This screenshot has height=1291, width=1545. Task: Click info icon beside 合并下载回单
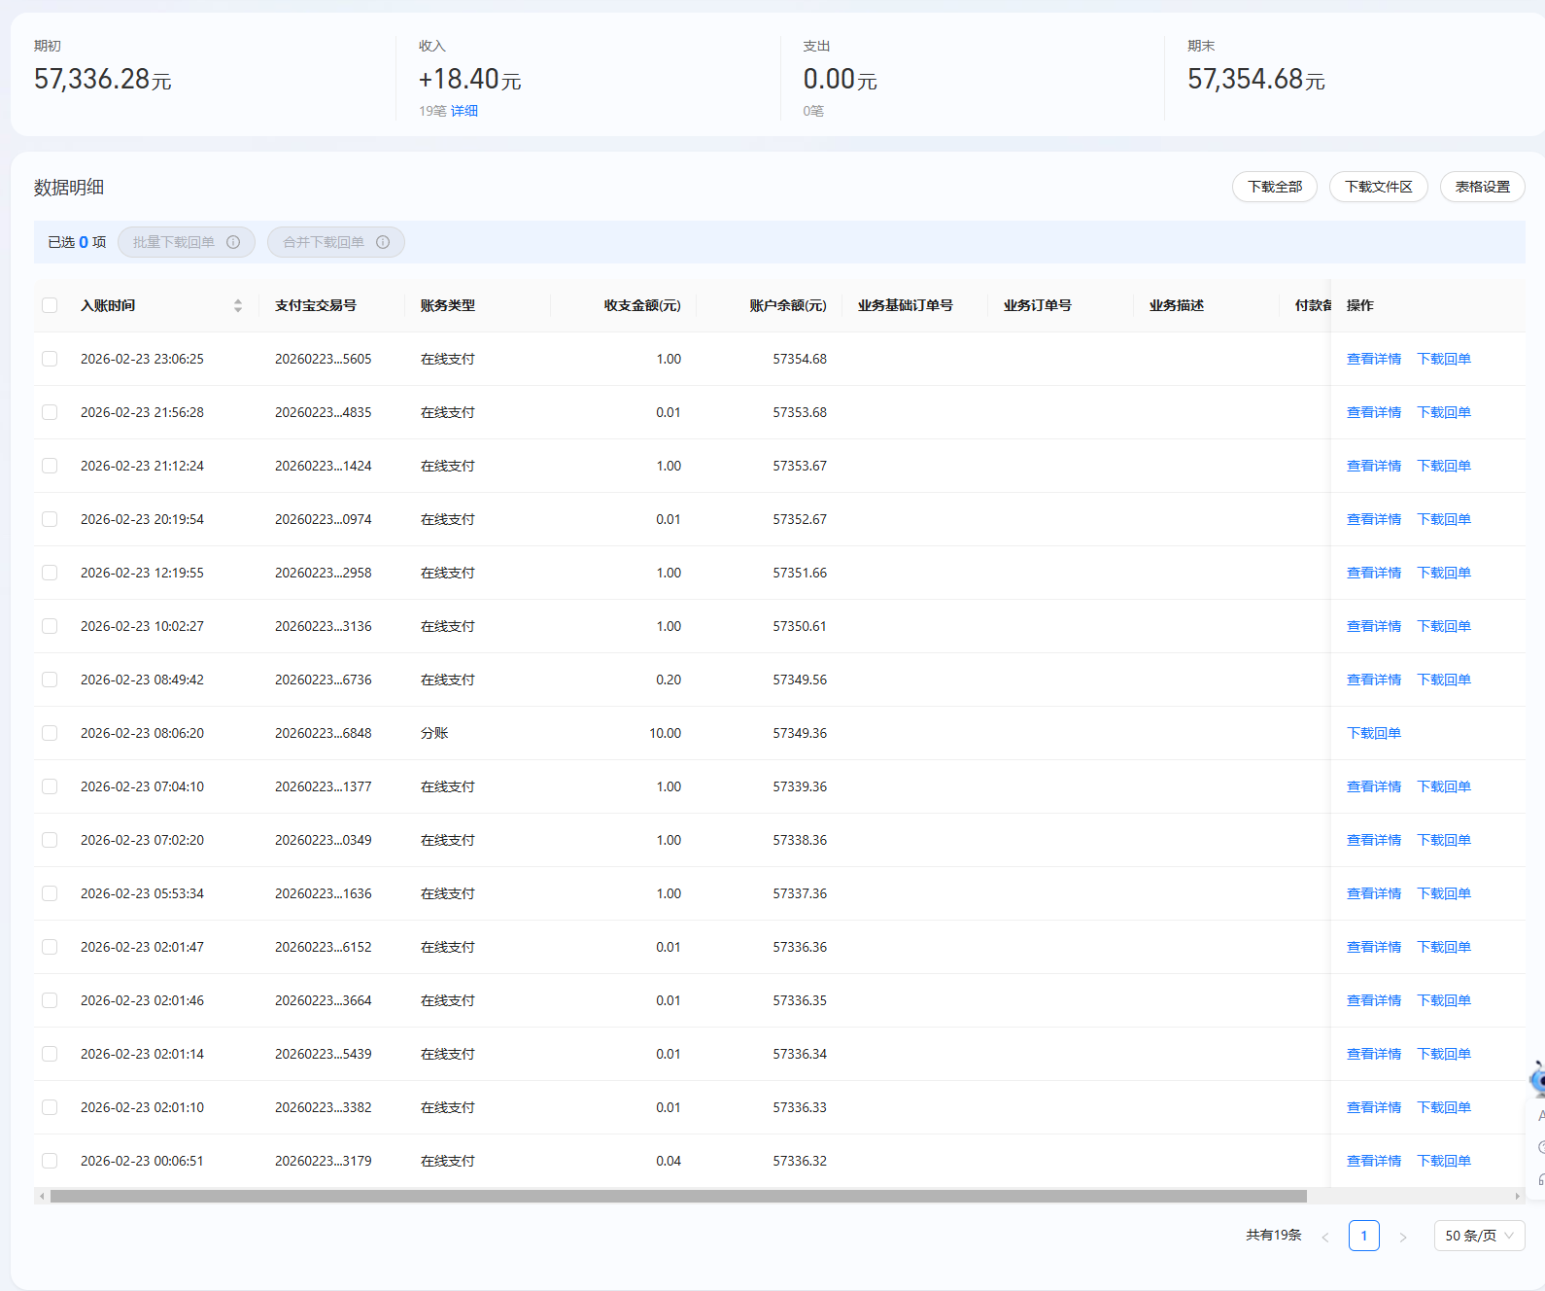pos(383,242)
